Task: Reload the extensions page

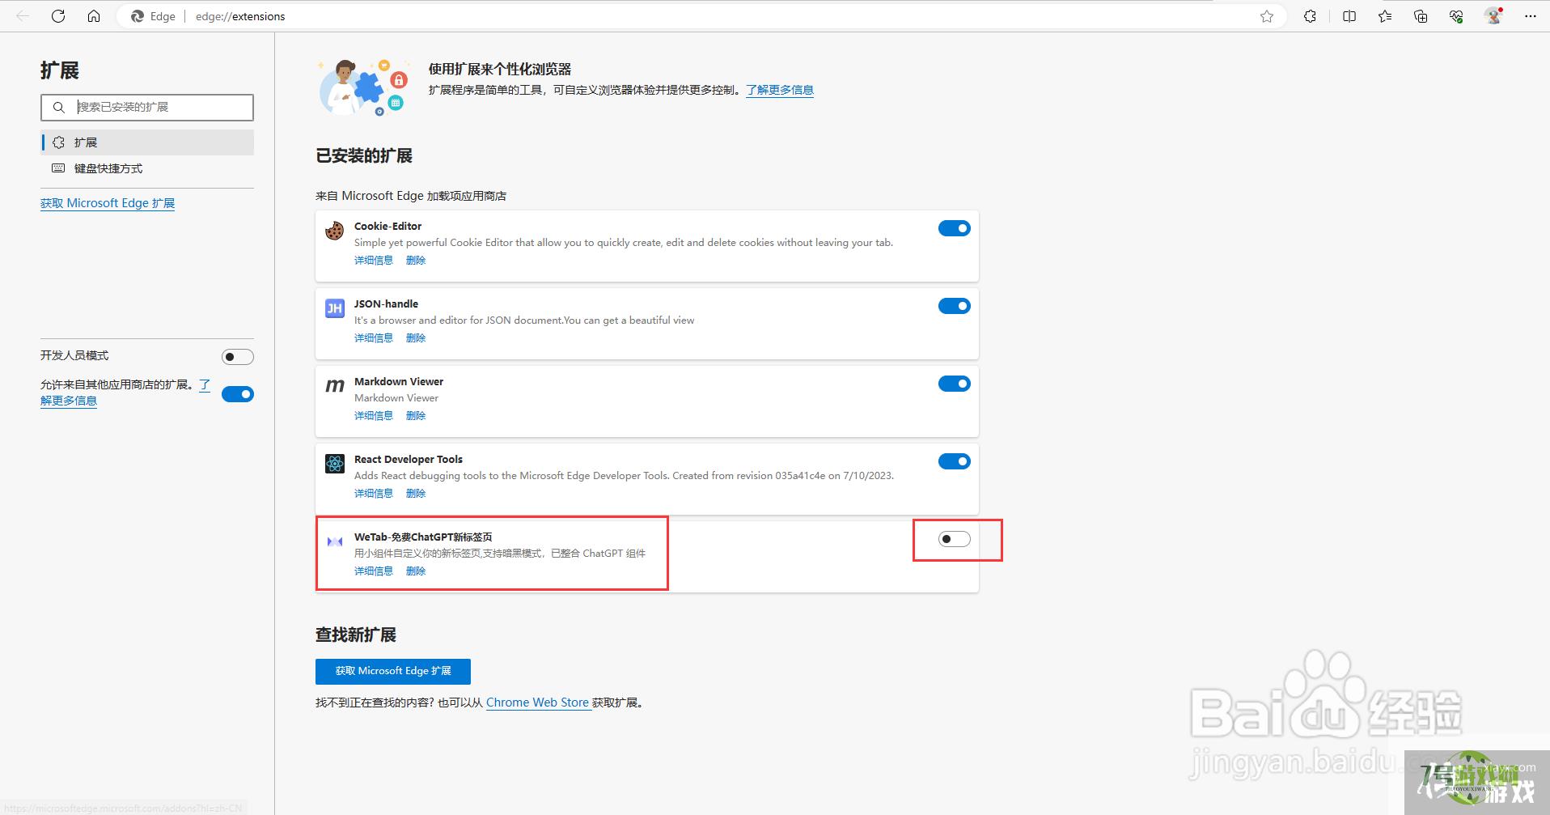Action: (x=58, y=16)
